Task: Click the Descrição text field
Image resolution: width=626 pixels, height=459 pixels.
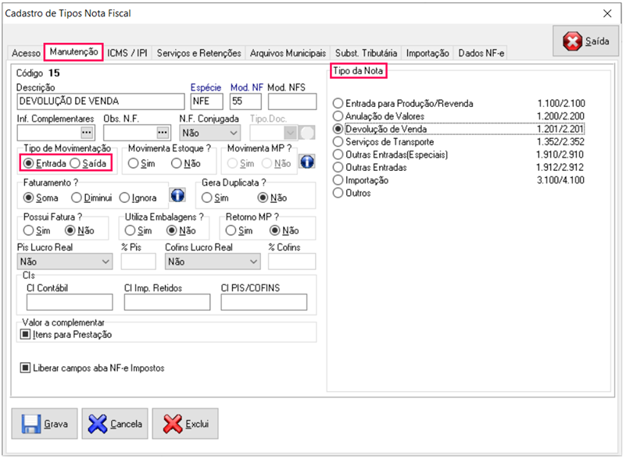Action: [x=101, y=101]
